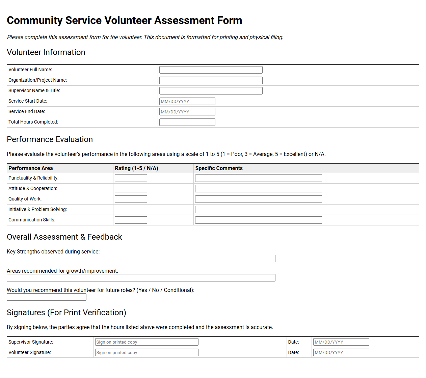Viewport: 426px width, 378px height.
Task: Focus the Initiative & Problem Solving rating box
Action: coord(131,210)
